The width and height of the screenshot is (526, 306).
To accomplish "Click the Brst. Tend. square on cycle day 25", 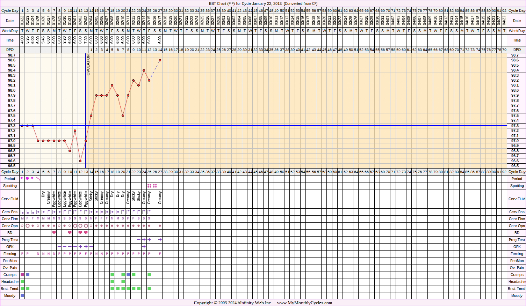I will 149,289.
